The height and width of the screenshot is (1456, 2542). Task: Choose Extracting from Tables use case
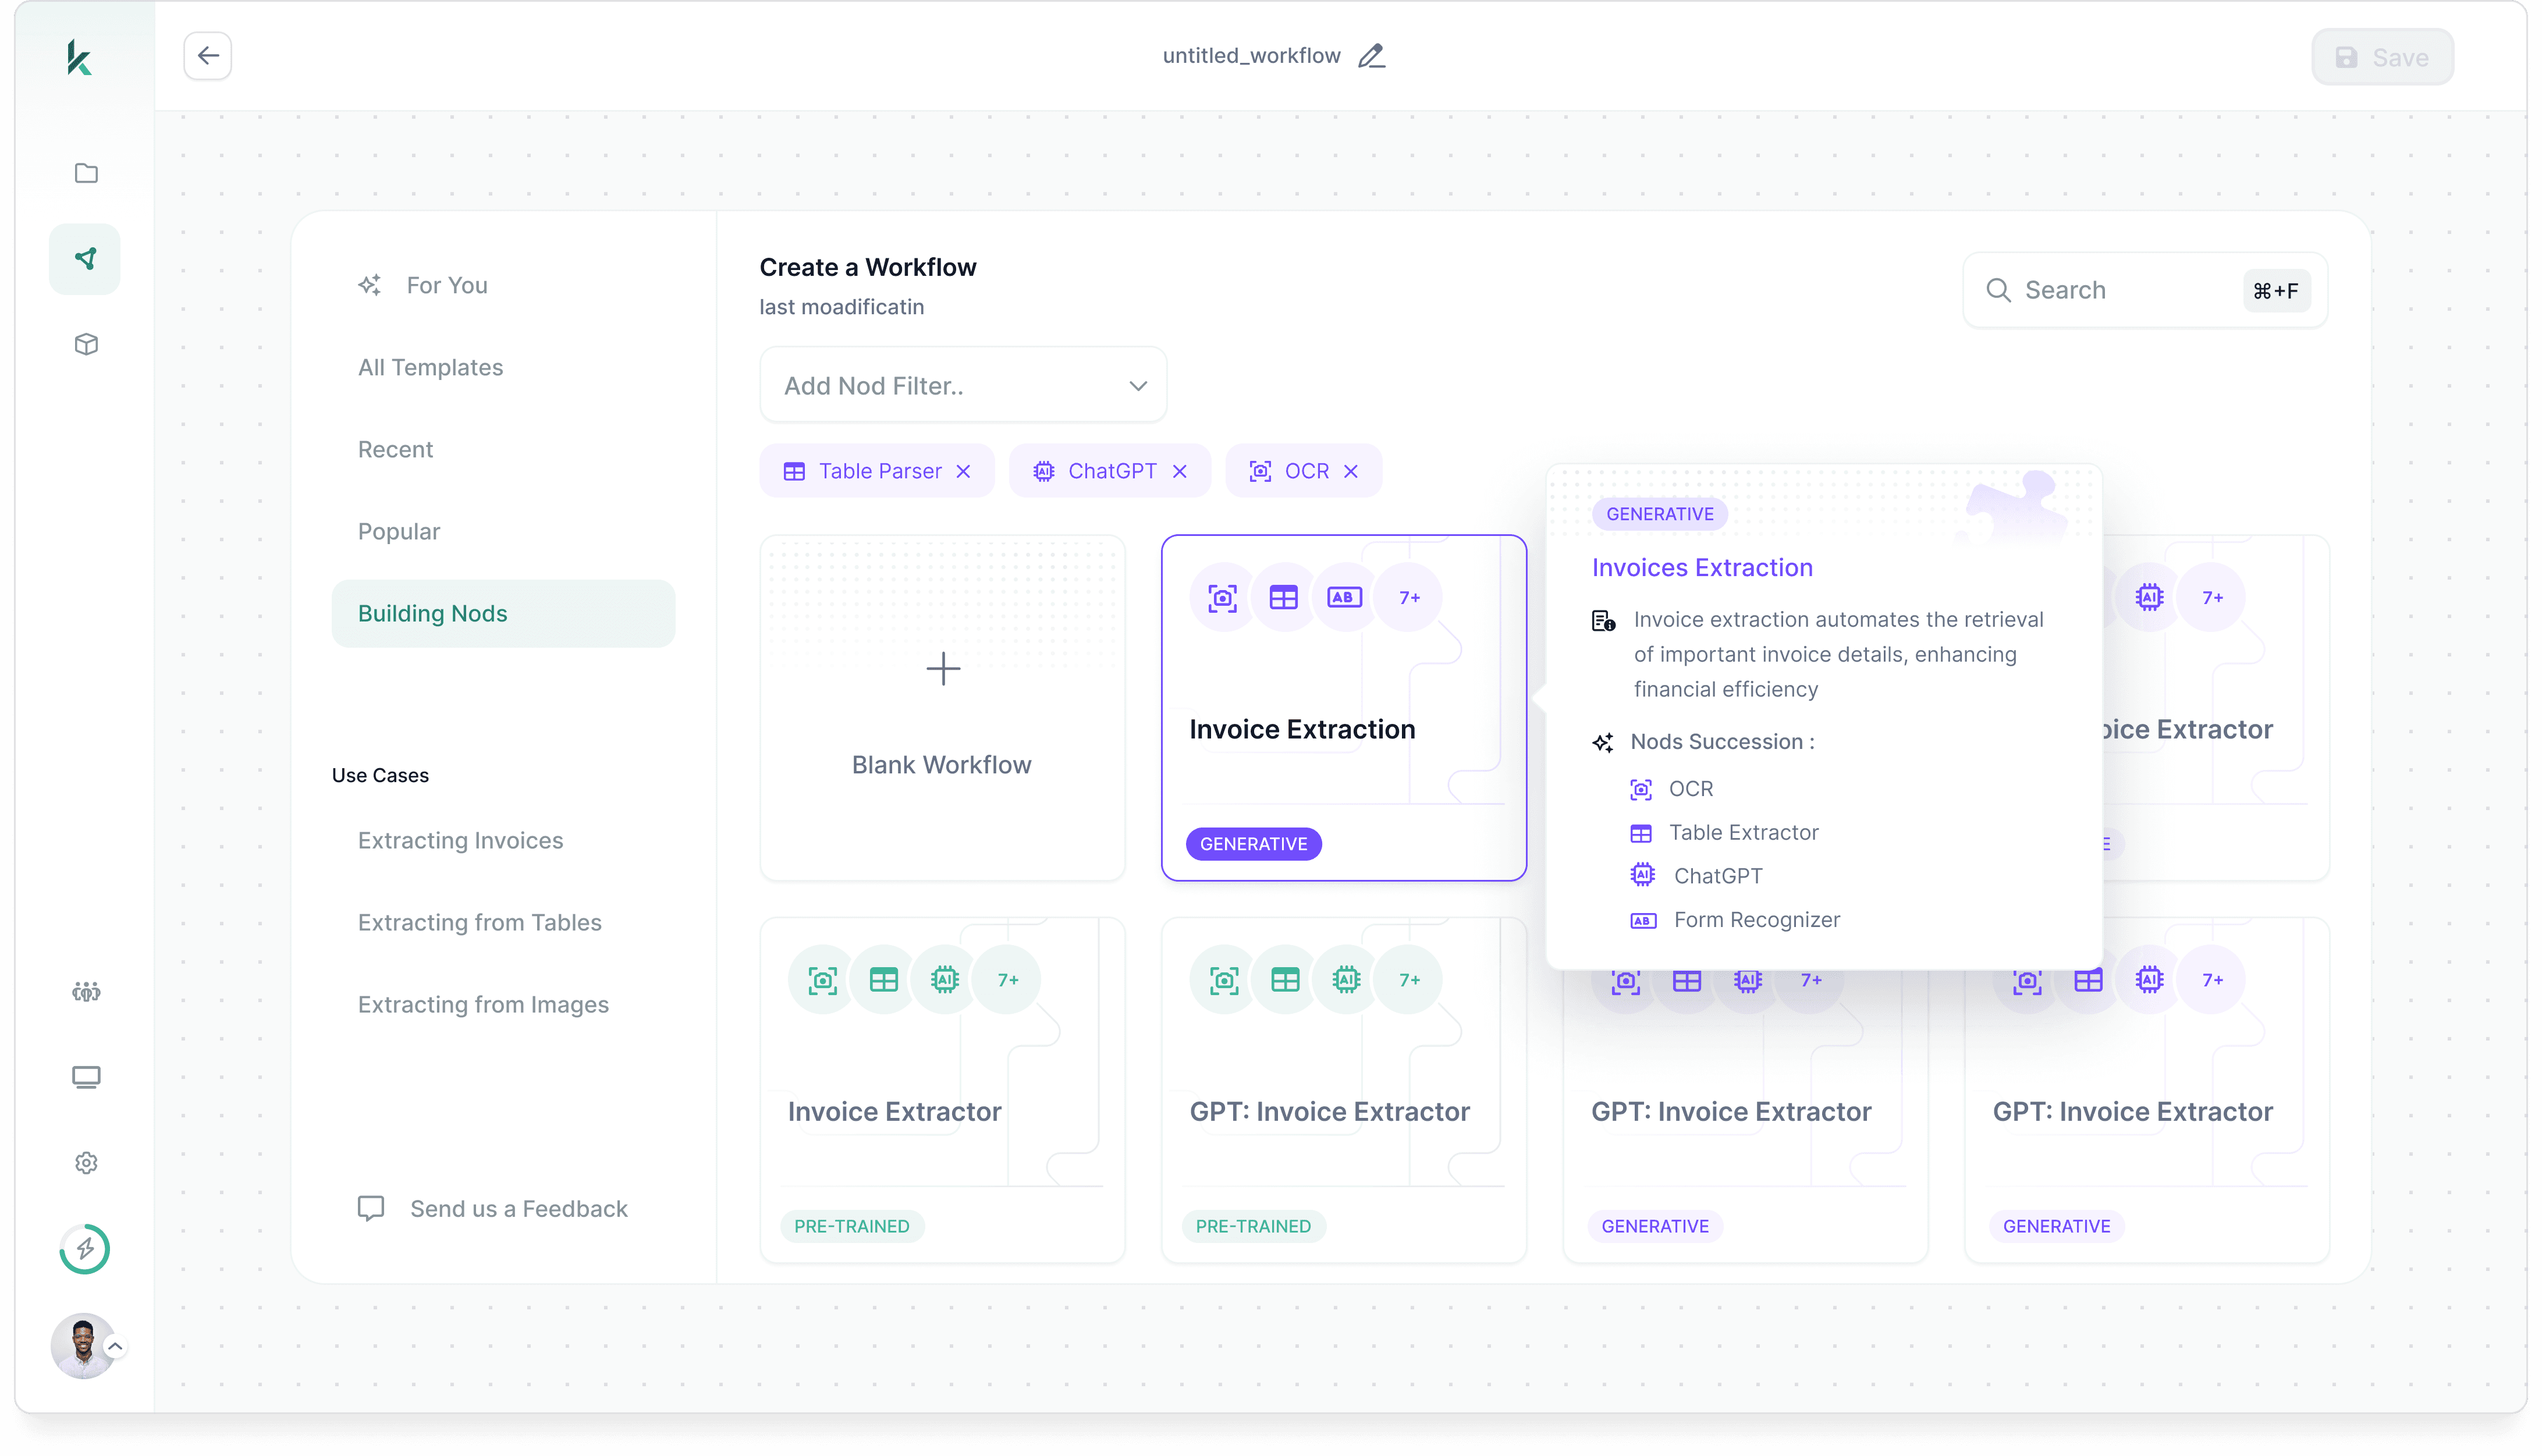(480, 922)
